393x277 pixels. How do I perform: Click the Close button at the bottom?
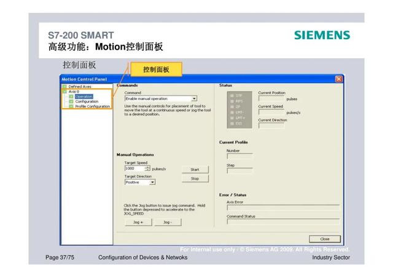[325, 239]
